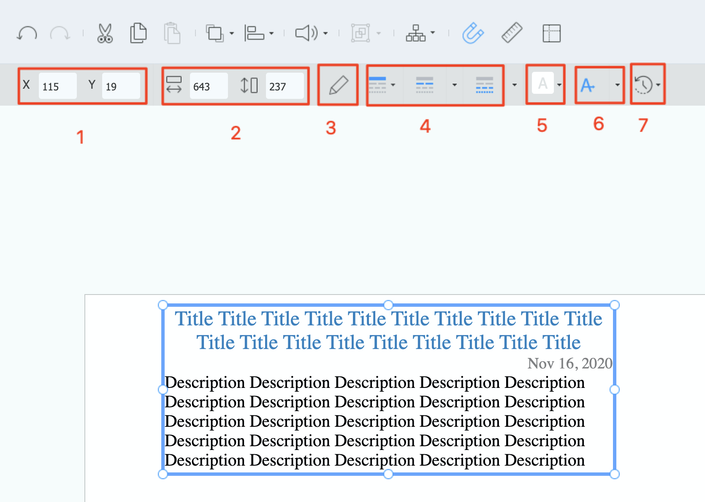Expand the history clock dropdown arrow
705x502 pixels.
tap(658, 85)
